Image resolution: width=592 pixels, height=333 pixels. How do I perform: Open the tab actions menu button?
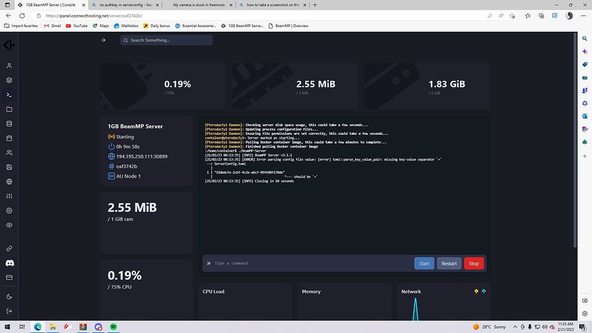pos(7,5)
